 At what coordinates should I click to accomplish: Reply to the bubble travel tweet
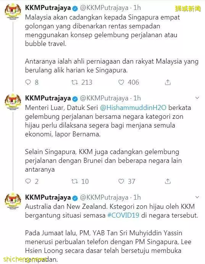coord(28,82)
